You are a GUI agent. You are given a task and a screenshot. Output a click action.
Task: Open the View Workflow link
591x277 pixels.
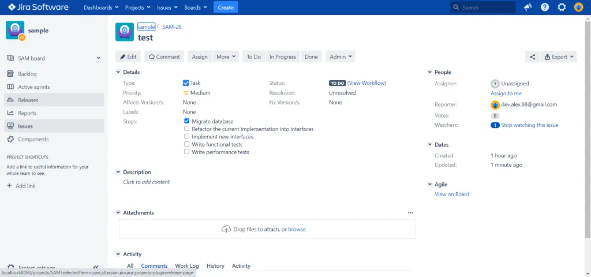(366, 83)
